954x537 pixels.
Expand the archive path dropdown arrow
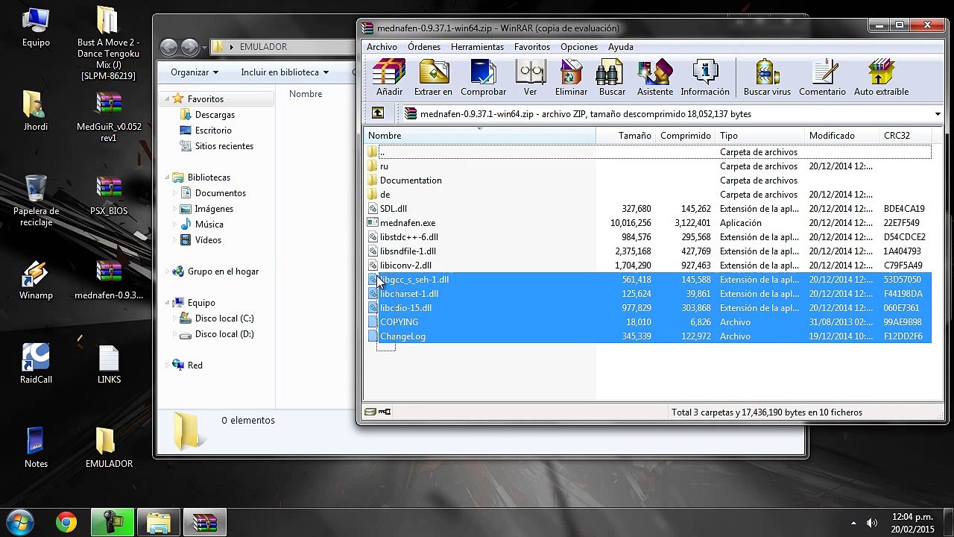[938, 114]
